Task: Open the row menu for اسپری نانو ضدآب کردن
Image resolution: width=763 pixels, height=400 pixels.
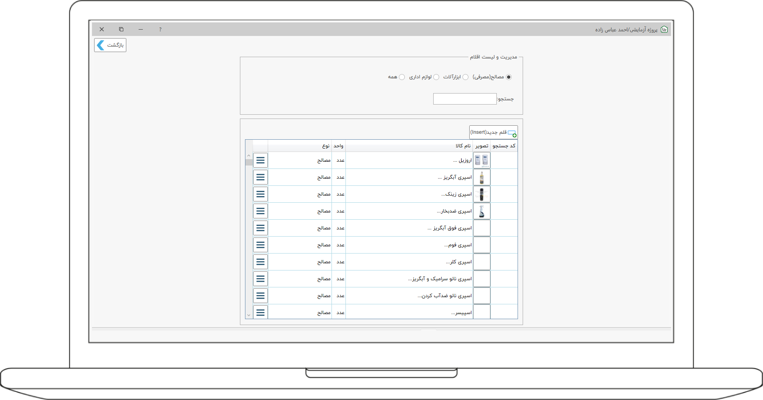Action: click(260, 296)
